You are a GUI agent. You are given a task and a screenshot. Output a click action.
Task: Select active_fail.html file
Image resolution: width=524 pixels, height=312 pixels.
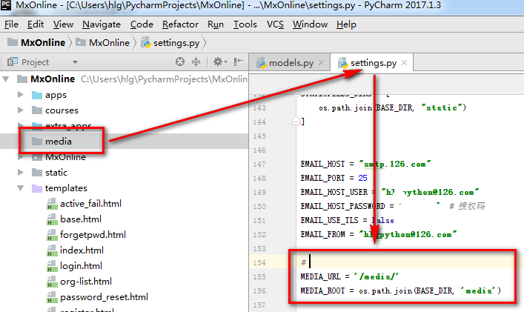click(90, 204)
